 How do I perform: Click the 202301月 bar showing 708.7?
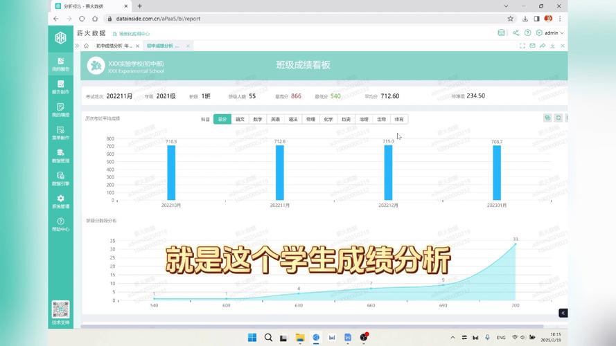[x=497, y=172]
